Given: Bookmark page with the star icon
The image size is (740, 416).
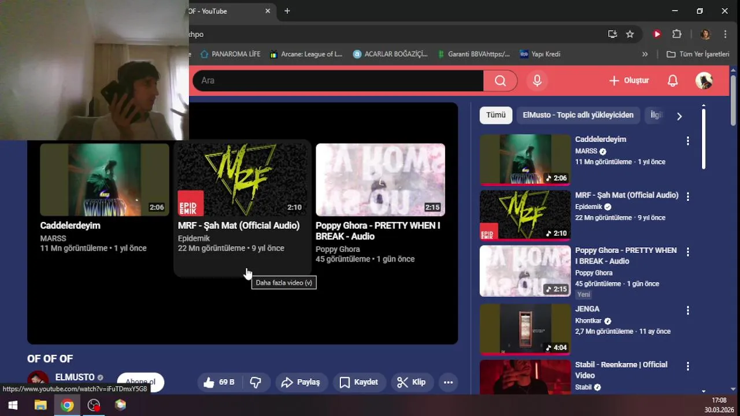Looking at the screenshot, I should pos(630,34).
